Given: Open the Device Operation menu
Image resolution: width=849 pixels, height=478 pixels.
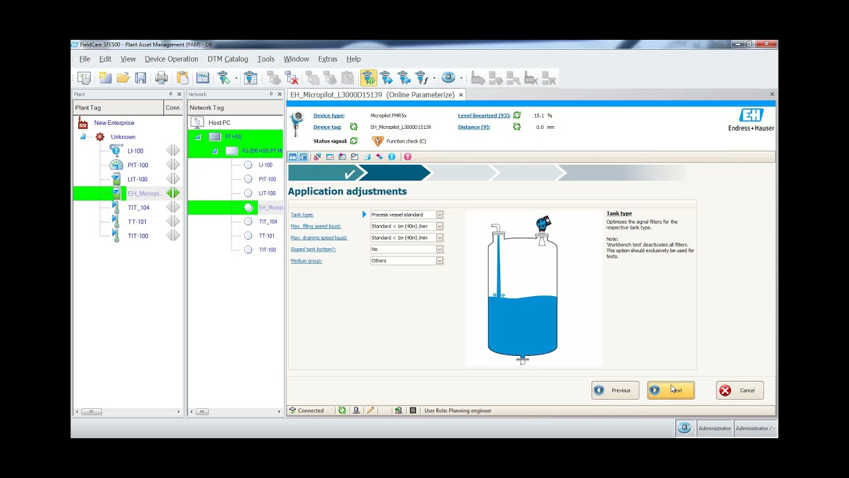Looking at the screenshot, I should point(171,59).
